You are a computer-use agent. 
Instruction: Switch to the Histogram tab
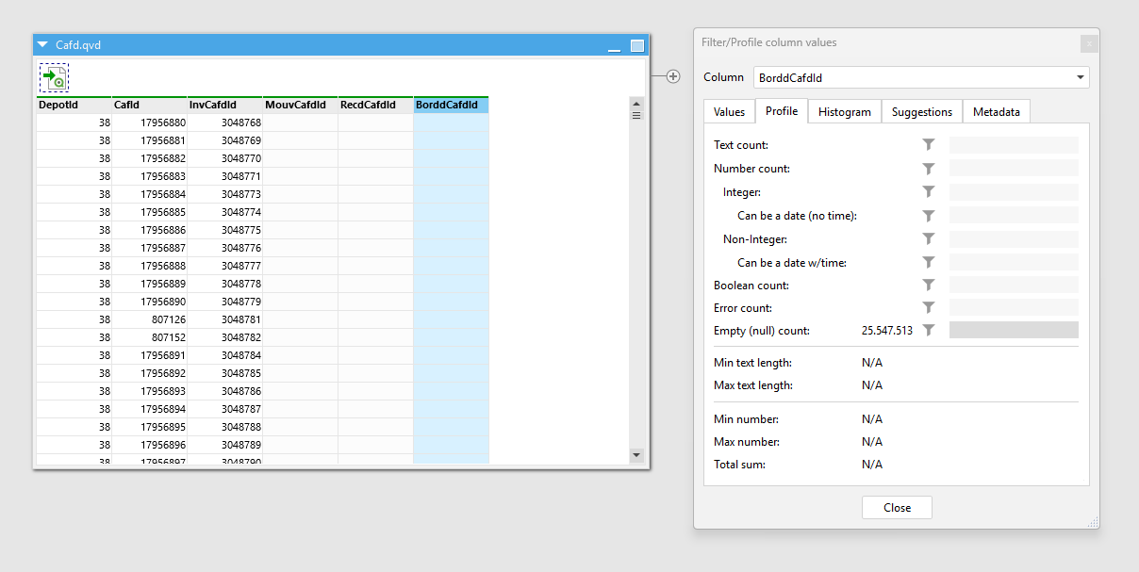[x=844, y=112]
